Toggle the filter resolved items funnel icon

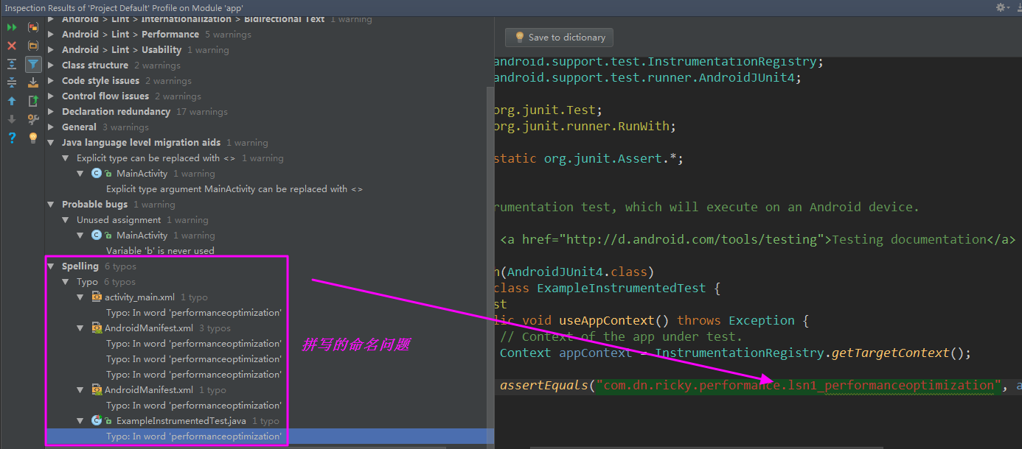[x=32, y=64]
